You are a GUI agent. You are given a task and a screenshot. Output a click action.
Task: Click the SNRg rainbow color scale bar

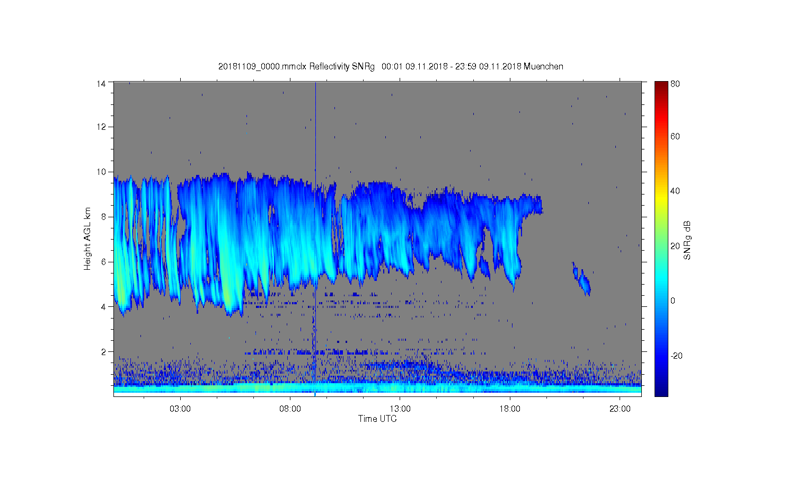(x=661, y=238)
